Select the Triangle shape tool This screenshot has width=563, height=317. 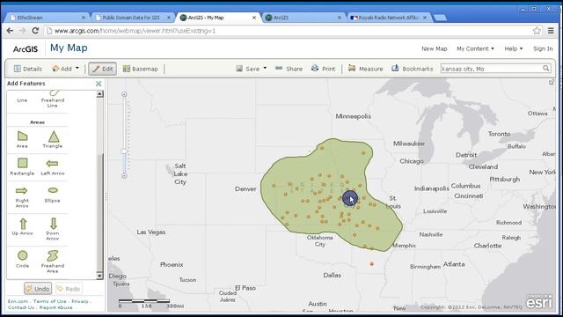53,139
